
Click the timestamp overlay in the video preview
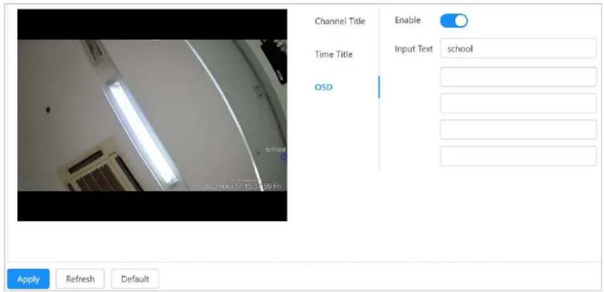coord(244,186)
